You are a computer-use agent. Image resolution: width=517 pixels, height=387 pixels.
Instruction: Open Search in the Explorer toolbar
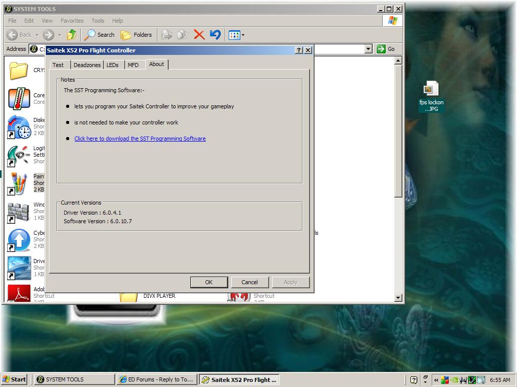[x=99, y=35]
